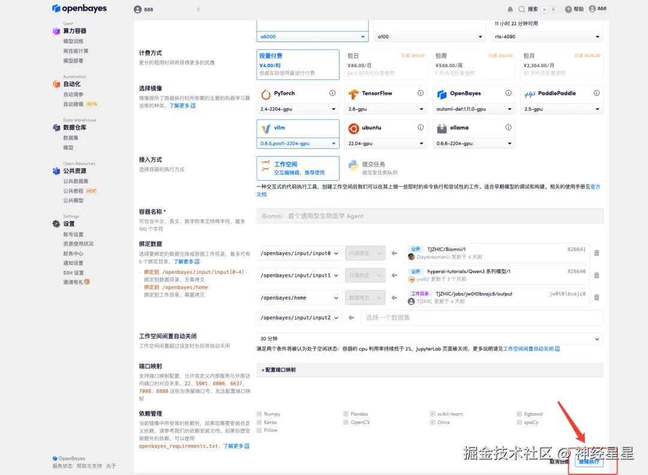Choose 按量付费 billing option
Screen dimensions: 648x475
click(298, 64)
